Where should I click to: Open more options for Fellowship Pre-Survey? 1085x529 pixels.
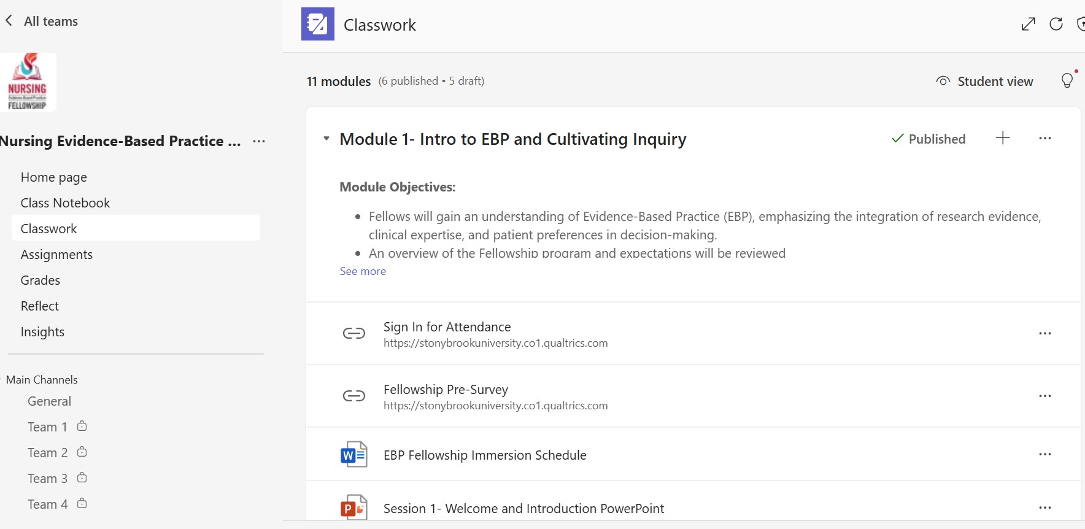tap(1045, 396)
